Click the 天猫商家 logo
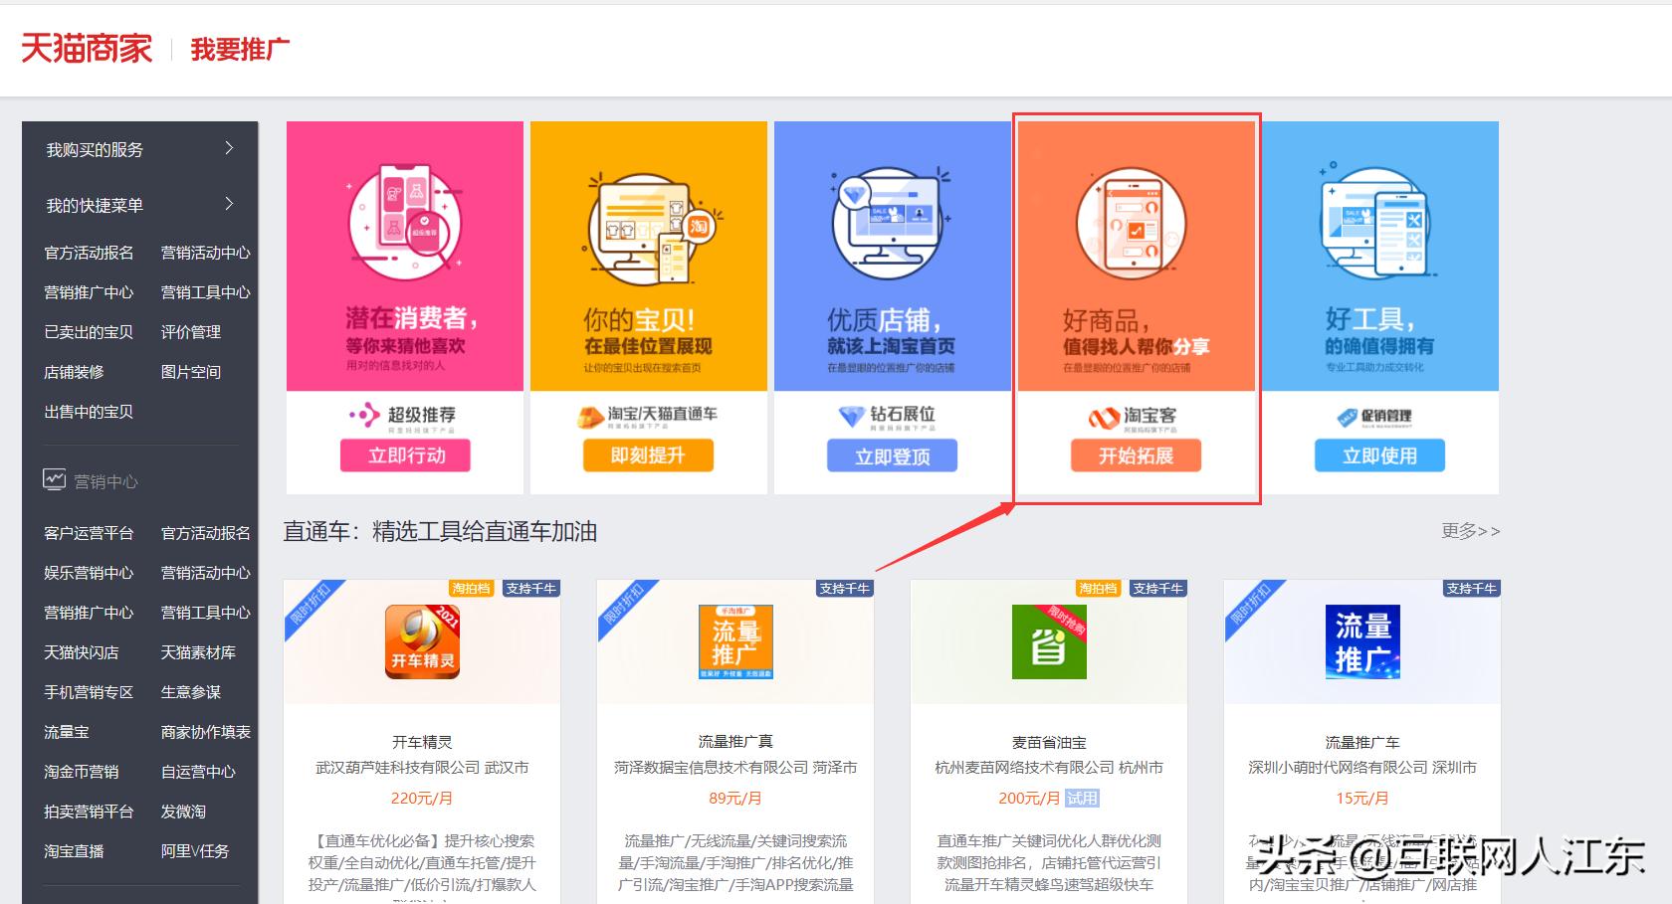 click(85, 49)
